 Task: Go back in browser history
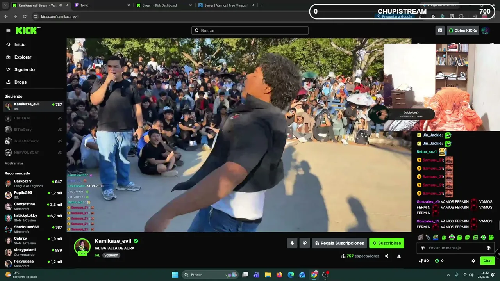pyautogui.click(x=6, y=16)
